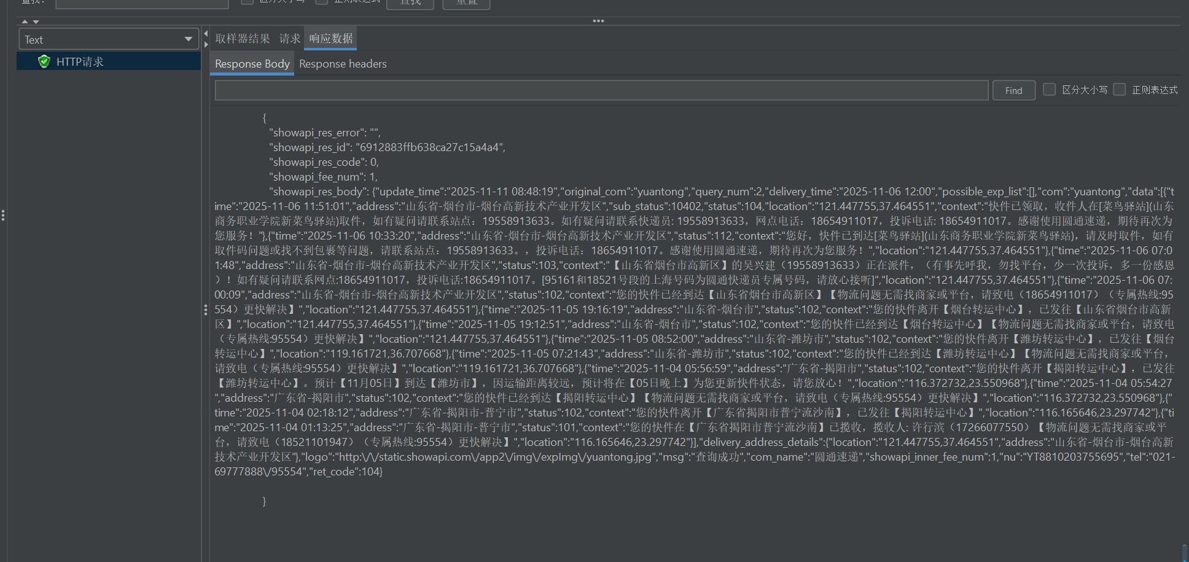
Task: Collapse split pane with the up arrow
Action: point(25,21)
